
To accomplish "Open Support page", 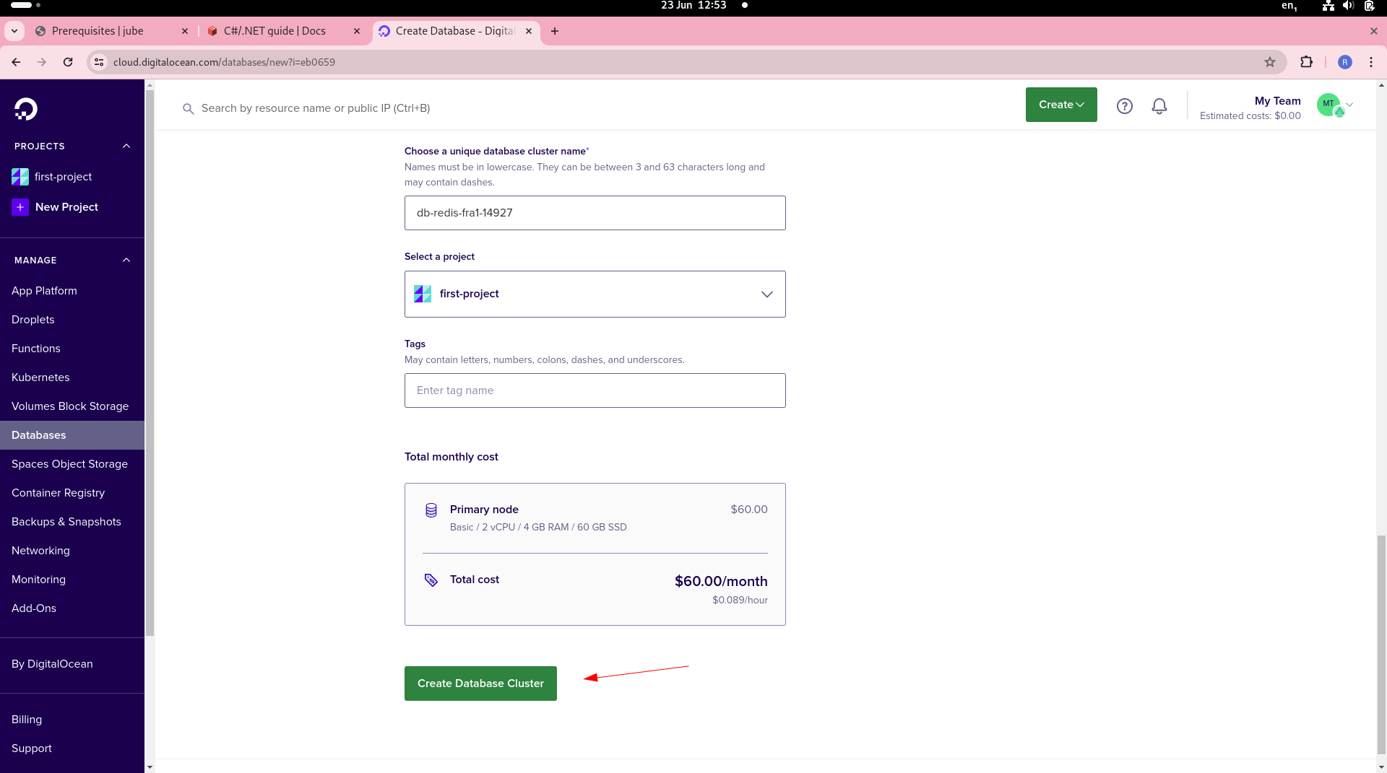I will point(32,748).
